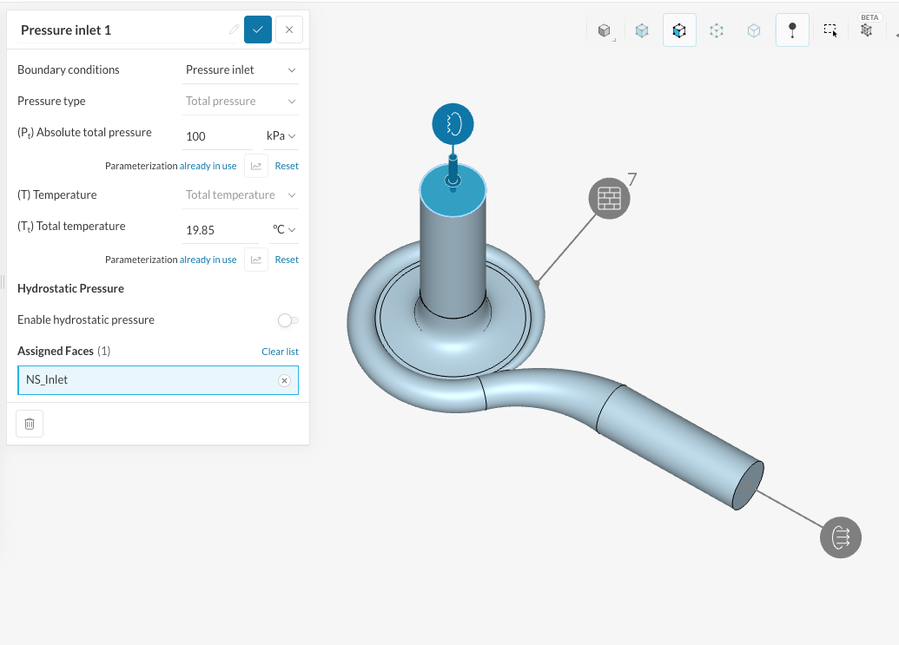Open the Temperature type dropdown

tap(241, 195)
